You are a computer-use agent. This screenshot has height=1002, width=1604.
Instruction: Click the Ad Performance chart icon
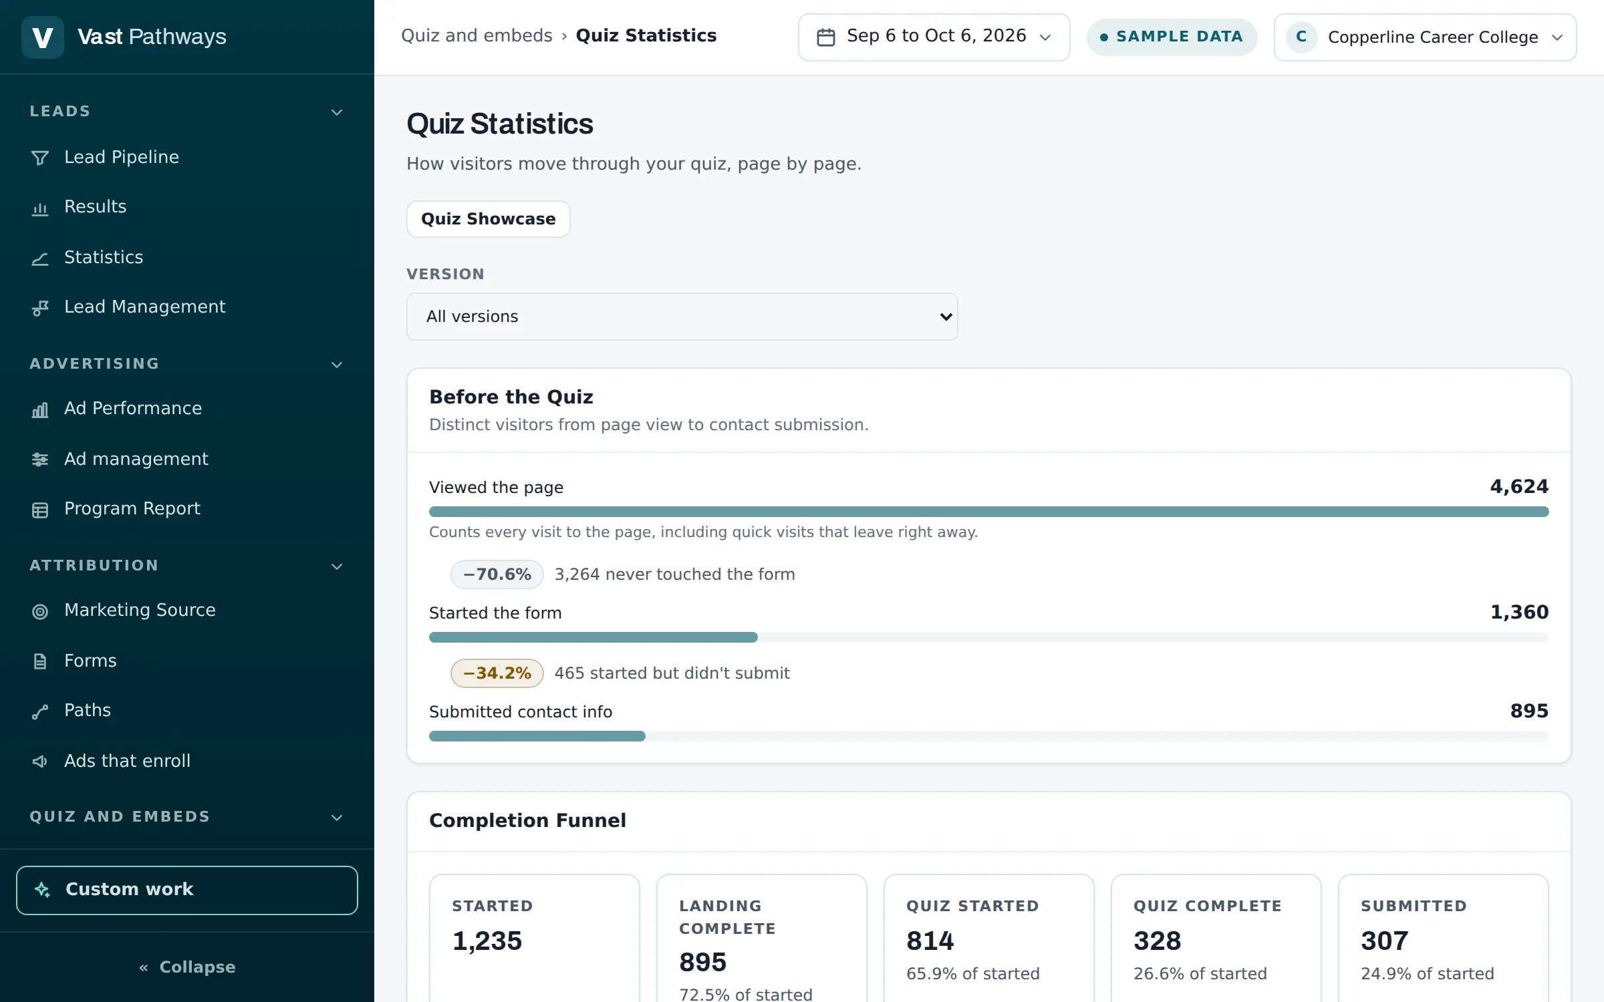40,409
